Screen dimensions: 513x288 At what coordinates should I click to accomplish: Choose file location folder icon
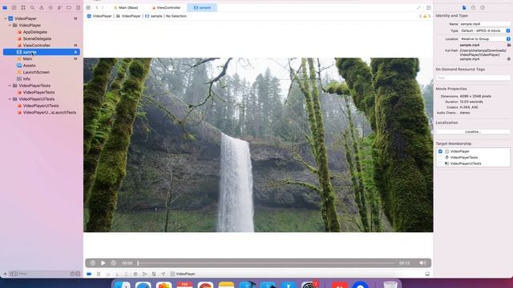[x=509, y=45]
